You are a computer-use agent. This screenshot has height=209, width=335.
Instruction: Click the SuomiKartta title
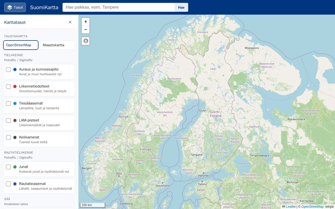[44, 7]
